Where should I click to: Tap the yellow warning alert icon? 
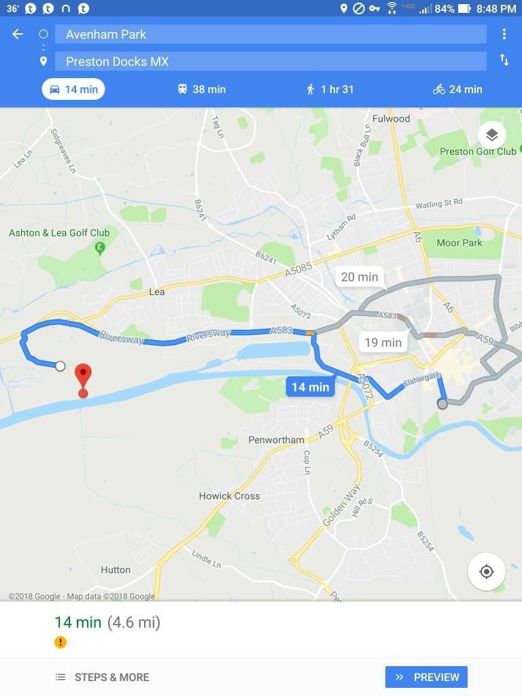[x=60, y=642]
